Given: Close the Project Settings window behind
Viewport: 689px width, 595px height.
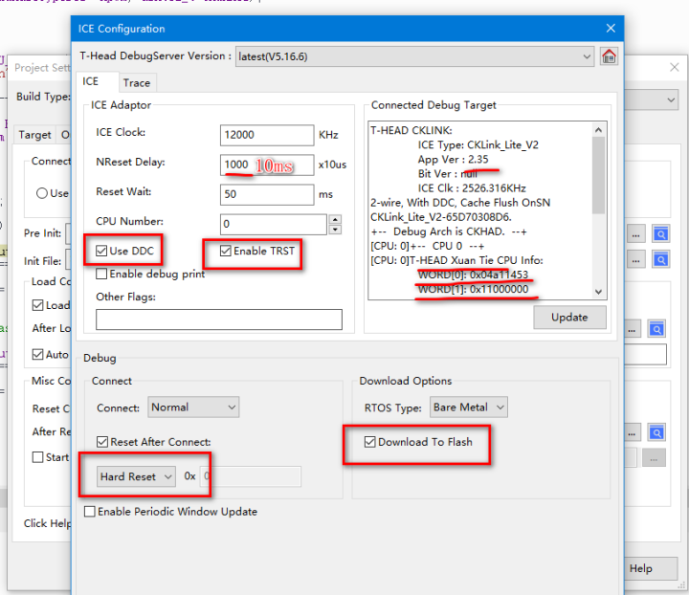Looking at the screenshot, I should pyautogui.click(x=673, y=68).
